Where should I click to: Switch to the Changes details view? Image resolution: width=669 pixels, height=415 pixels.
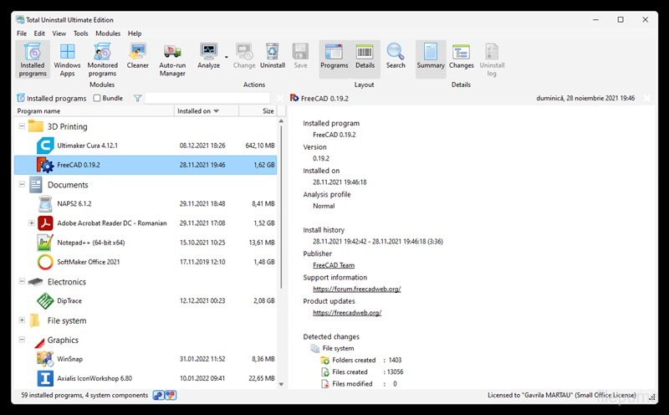click(x=461, y=57)
